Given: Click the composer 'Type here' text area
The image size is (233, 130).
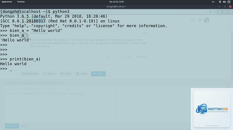Looking at the screenshot, I should coord(60,107).
